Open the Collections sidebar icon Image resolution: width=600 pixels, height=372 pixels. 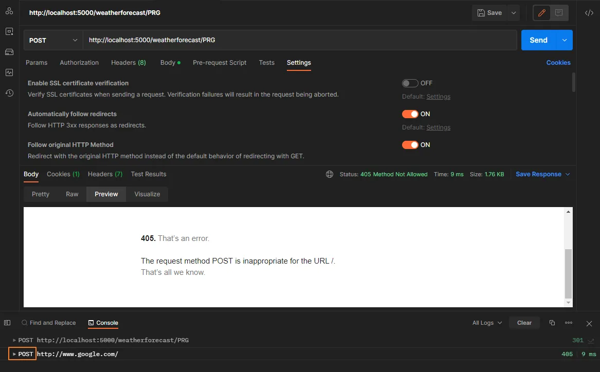[9, 11]
